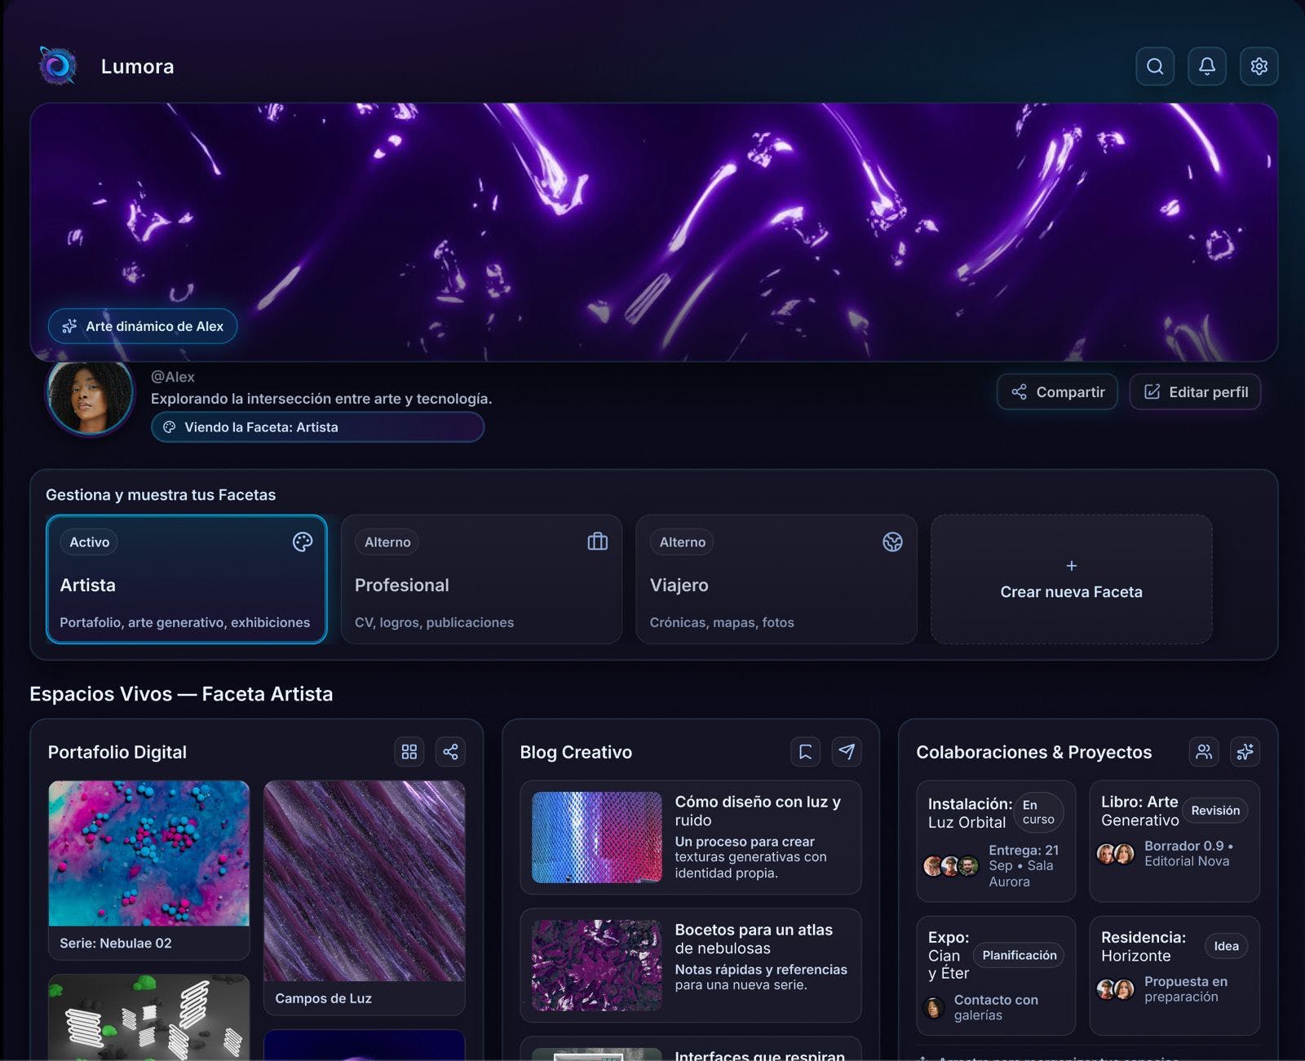Image resolution: width=1305 pixels, height=1061 pixels.
Task: Click Revisión status badge
Action: 1215,811
